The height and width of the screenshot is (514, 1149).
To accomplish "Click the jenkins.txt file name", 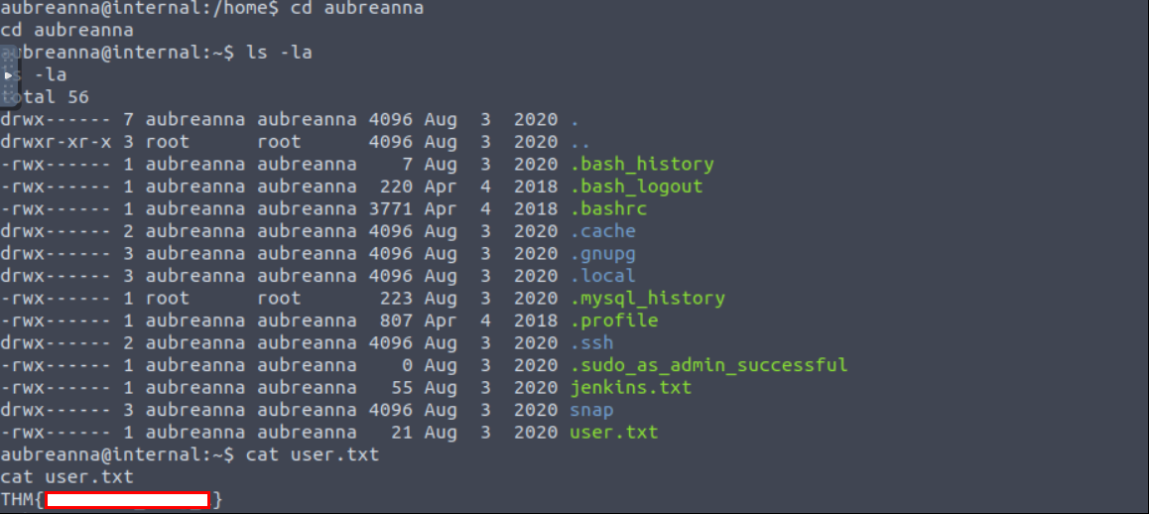I will [x=630, y=387].
